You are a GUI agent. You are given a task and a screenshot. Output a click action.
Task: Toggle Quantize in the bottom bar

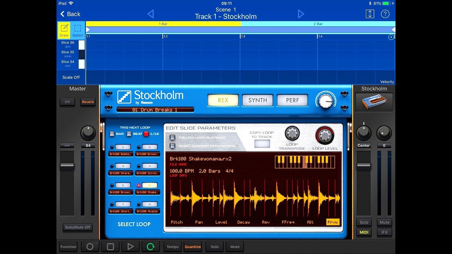pos(193,247)
